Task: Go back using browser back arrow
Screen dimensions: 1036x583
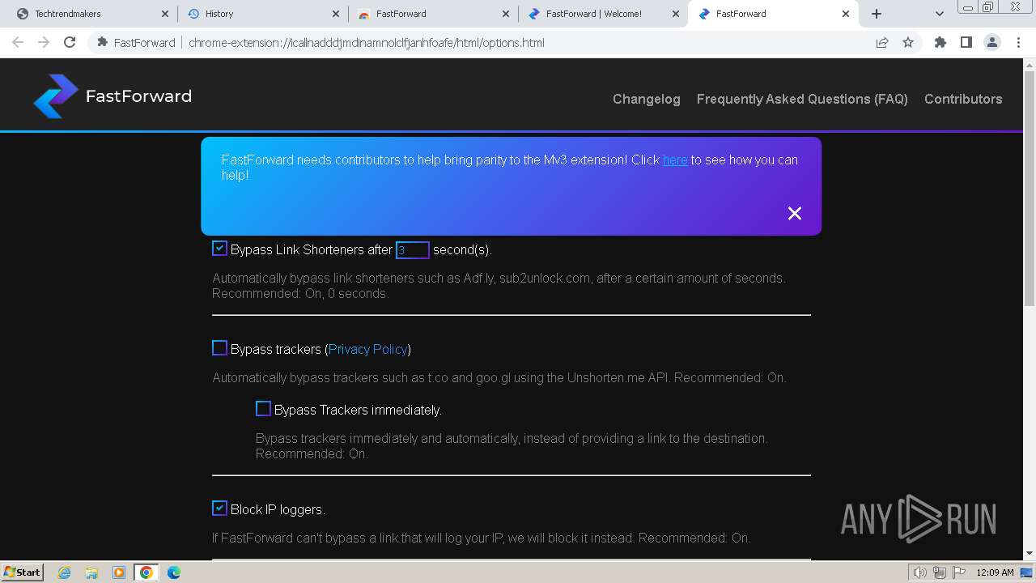Action: [18, 42]
